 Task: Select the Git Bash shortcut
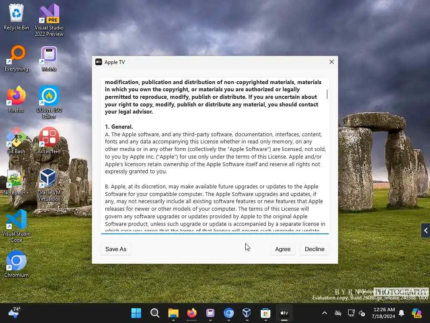coord(16,140)
